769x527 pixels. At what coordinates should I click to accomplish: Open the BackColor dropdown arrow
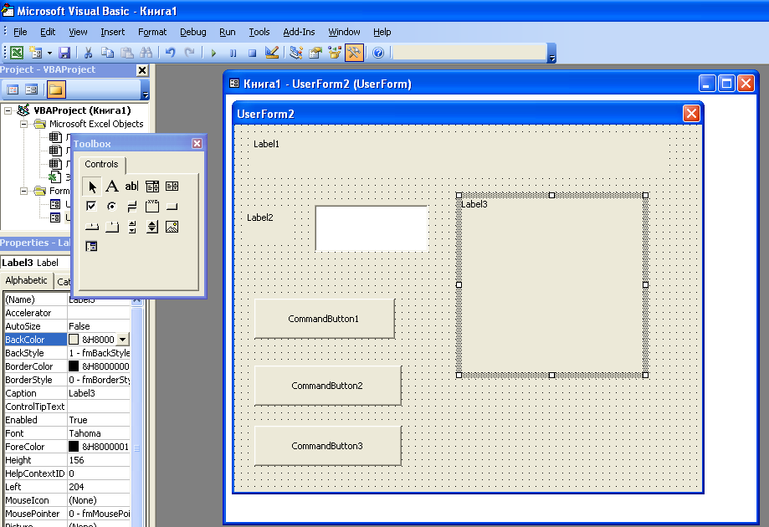123,340
